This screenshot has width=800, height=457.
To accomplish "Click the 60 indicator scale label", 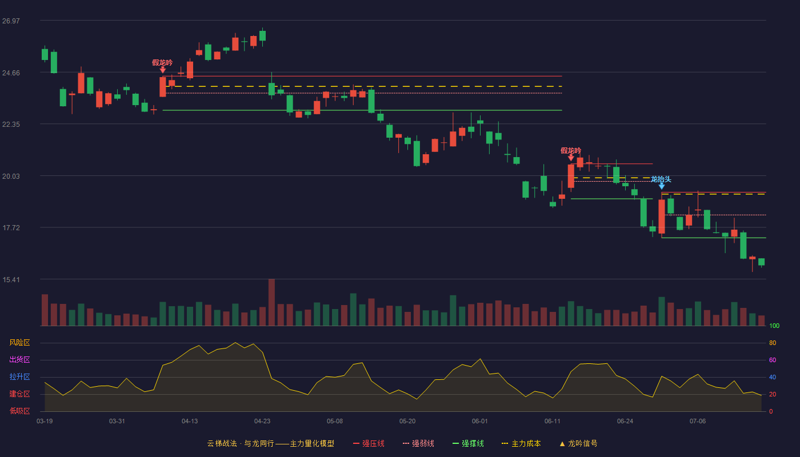I will (773, 360).
